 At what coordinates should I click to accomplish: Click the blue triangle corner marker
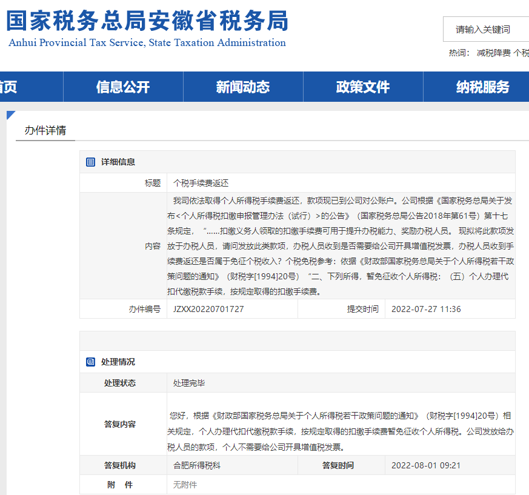10,115
